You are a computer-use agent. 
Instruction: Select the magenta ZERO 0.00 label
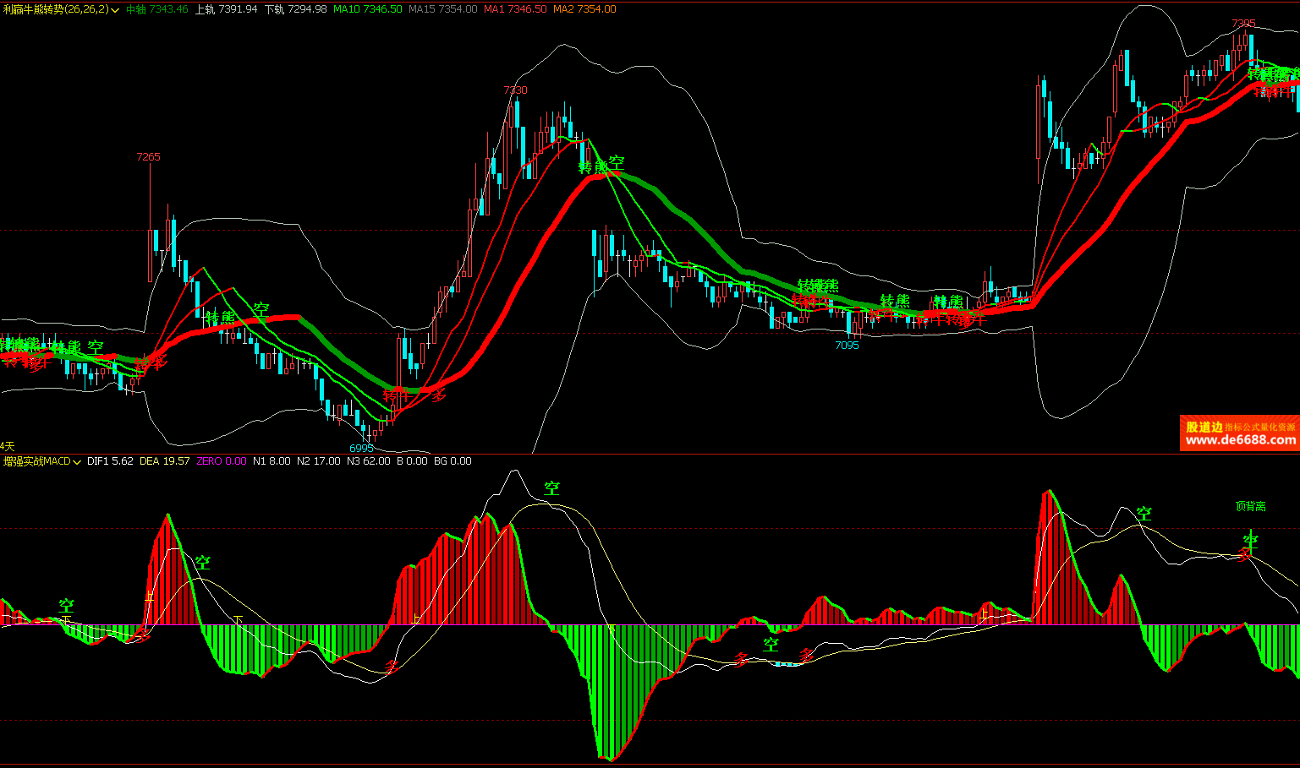222,461
